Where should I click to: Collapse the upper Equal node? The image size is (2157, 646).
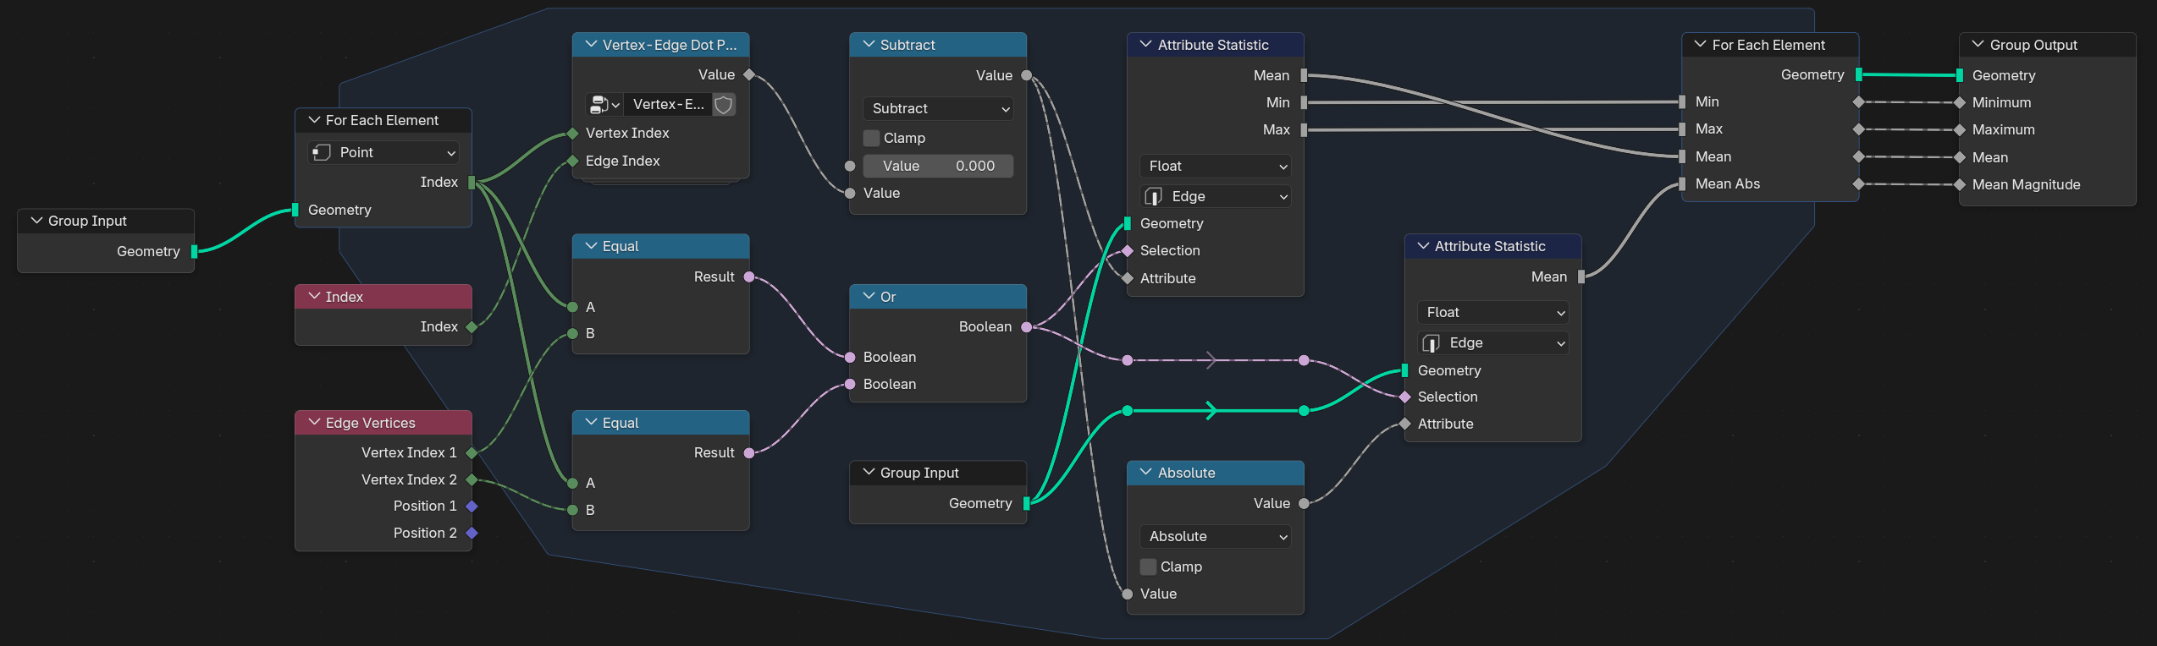coord(592,246)
